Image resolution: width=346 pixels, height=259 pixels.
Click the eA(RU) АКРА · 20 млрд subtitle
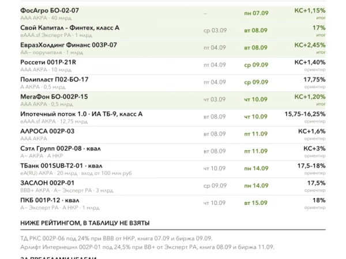coord(49,173)
